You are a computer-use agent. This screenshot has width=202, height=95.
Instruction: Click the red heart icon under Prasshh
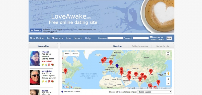(x=52, y=65)
